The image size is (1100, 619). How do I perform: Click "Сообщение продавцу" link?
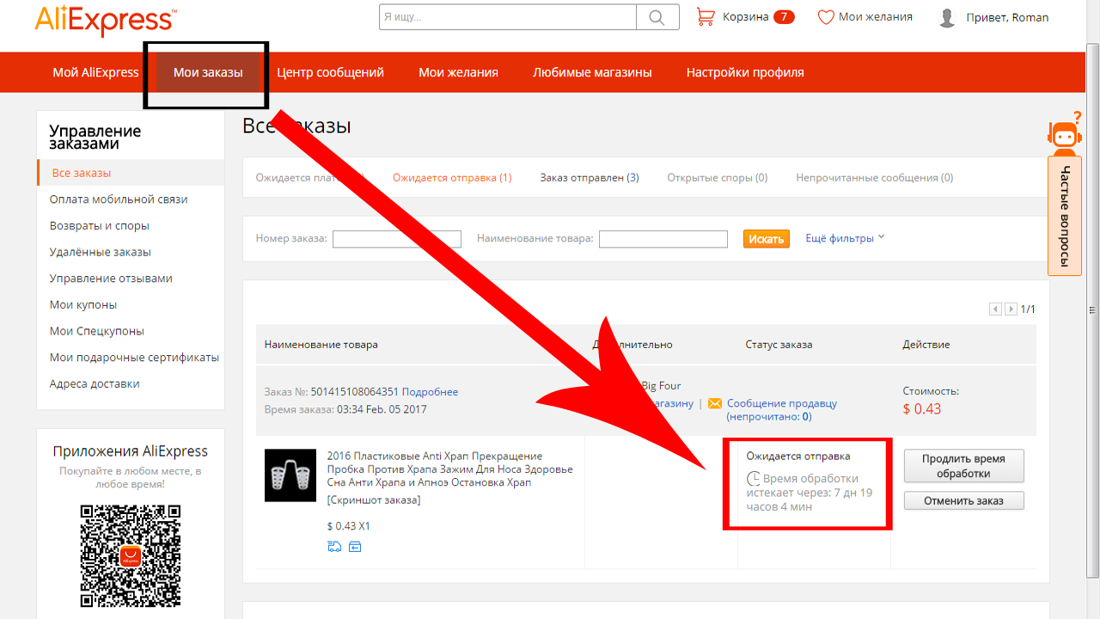click(782, 403)
